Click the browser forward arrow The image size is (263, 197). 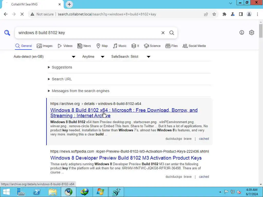(x=14, y=14)
